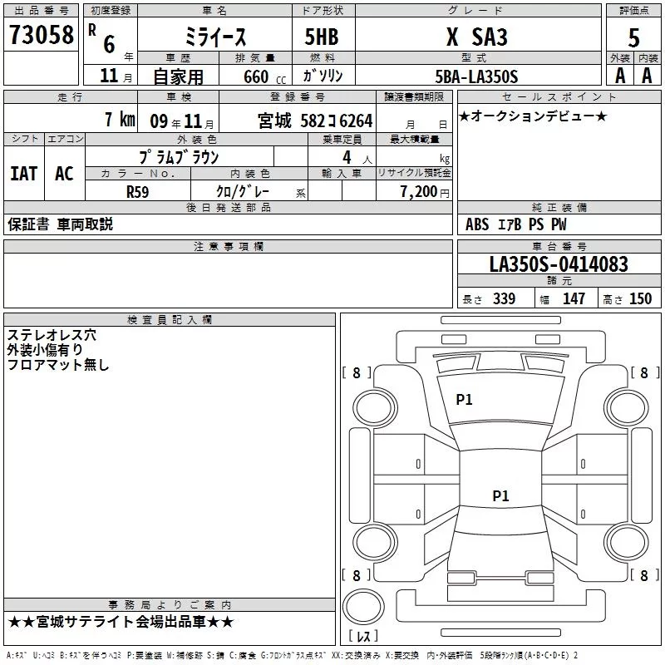Click interior color クロ/グレー
This screenshot has height=665, width=665.
point(243,191)
